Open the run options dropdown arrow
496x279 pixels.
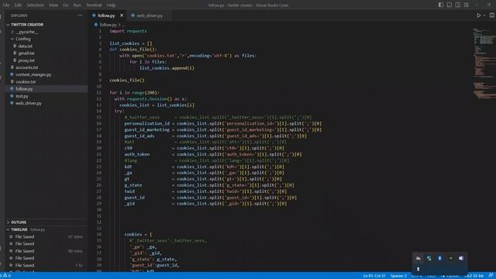[x=484, y=15]
